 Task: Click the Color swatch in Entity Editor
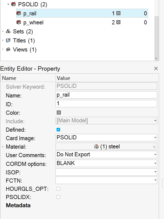pyautogui.click(x=59, y=113)
